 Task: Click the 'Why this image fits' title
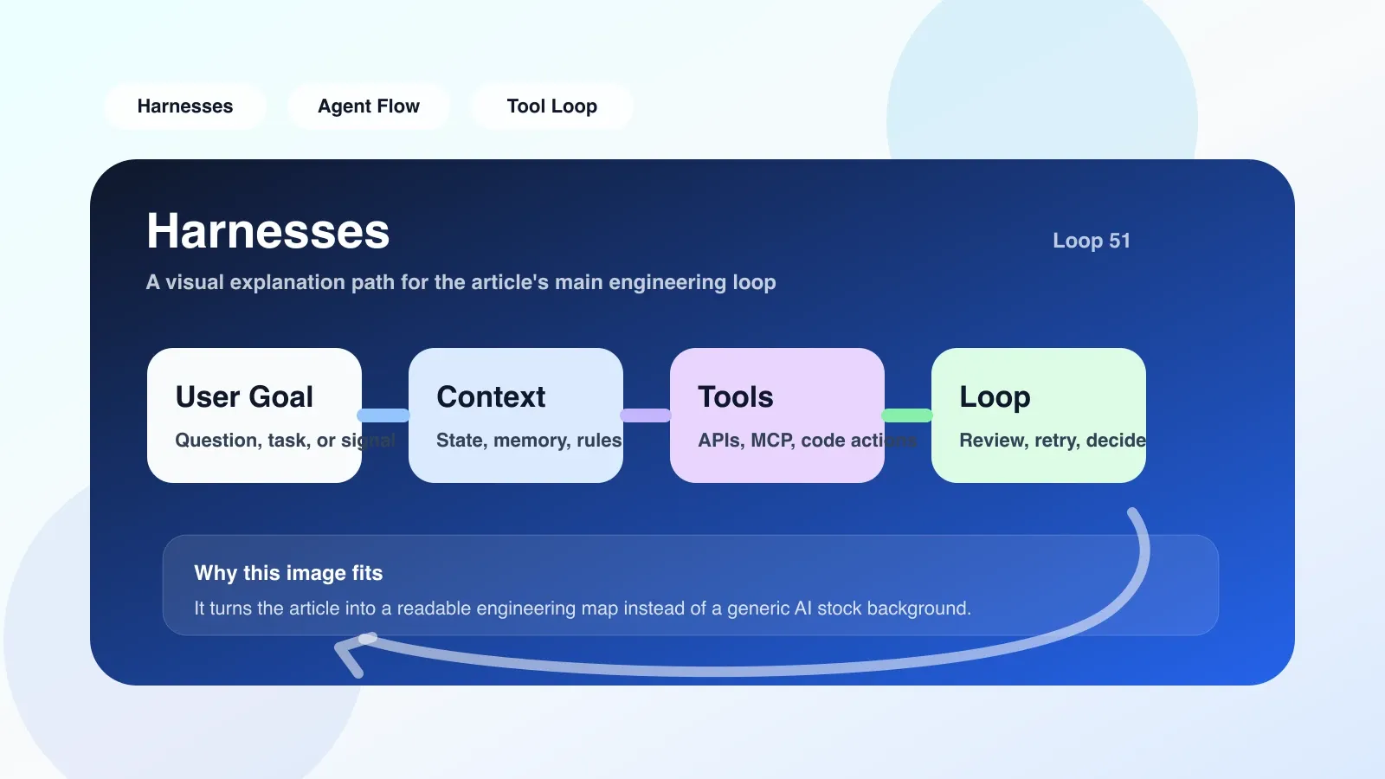(288, 573)
